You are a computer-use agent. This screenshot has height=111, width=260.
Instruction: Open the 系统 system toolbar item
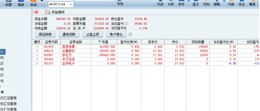point(33,3)
